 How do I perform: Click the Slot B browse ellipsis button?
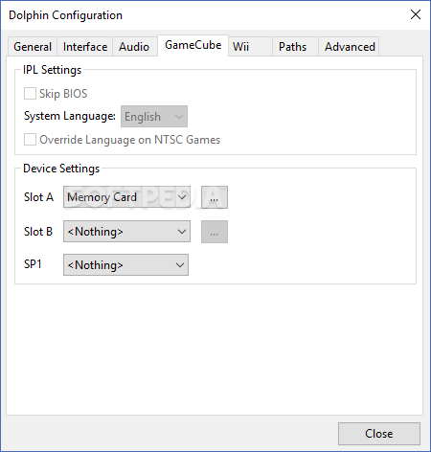215,232
